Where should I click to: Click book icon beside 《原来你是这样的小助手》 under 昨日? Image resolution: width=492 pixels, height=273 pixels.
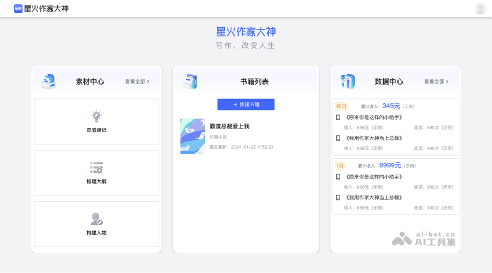[338, 117]
